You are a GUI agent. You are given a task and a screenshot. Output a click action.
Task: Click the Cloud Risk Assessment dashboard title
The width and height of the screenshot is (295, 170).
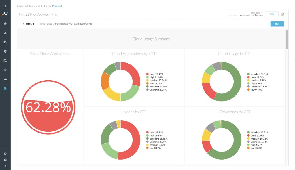click(x=38, y=14)
